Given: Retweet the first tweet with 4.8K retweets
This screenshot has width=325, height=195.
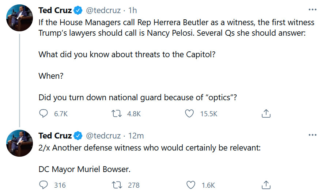Looking at the screenshot, I should tap(117, 114).
